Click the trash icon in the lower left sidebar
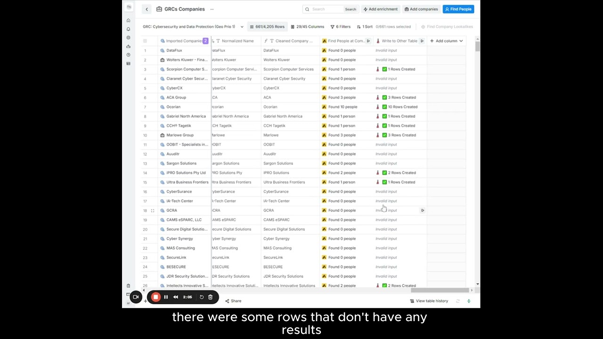This screenshot has width=603, height=339. (128, 286)
